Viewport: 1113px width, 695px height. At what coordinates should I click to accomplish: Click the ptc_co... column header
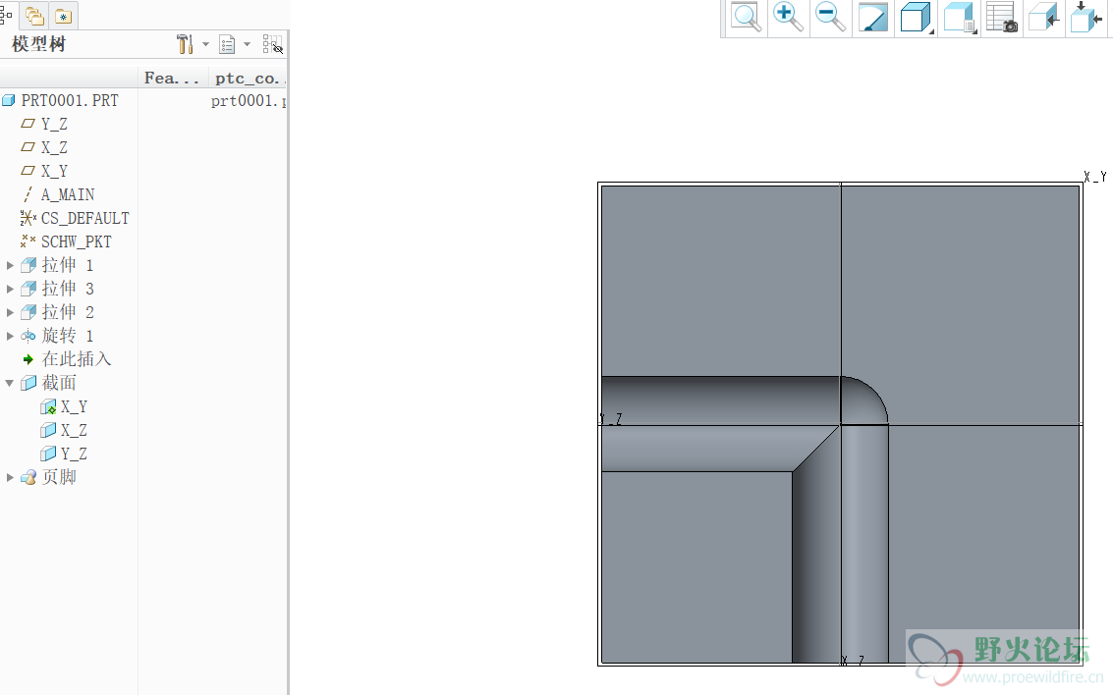click(250, 78)
